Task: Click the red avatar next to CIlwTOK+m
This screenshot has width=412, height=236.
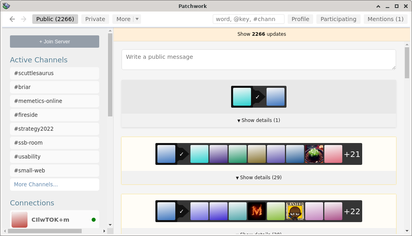Action: click(x=20, y=220)
